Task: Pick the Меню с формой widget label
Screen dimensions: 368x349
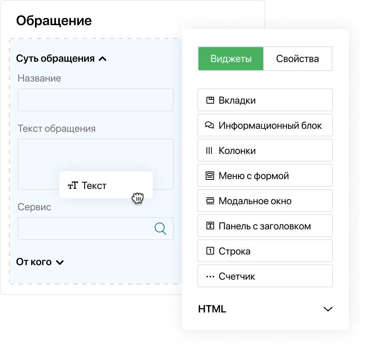Action: click(254, 176)
